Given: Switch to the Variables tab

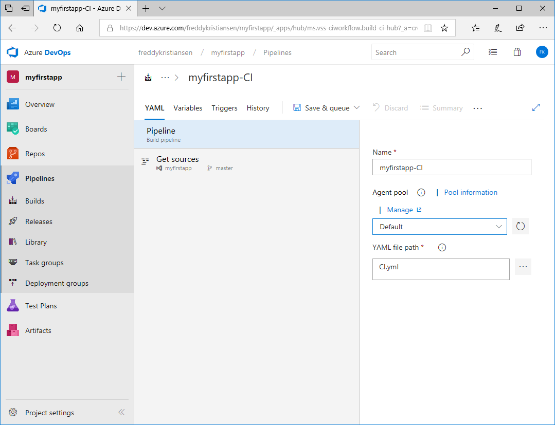Looking at the screenshot, I should 188,108.
